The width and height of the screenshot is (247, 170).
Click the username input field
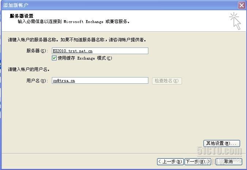coord(100,80)
